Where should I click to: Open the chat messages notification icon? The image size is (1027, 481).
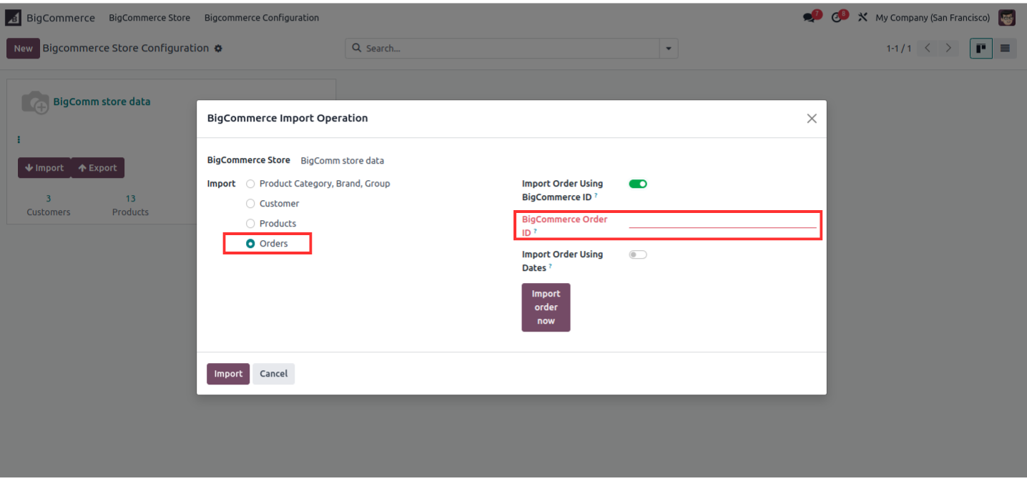810,18
